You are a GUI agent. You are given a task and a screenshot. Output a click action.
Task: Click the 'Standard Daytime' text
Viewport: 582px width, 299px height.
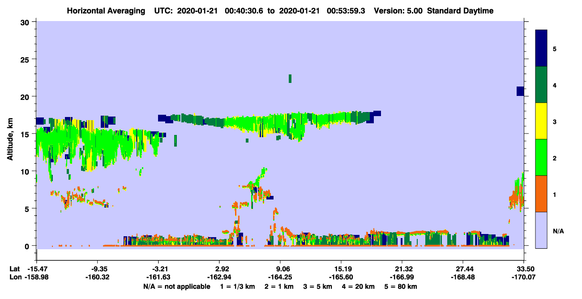click(460, 11)
